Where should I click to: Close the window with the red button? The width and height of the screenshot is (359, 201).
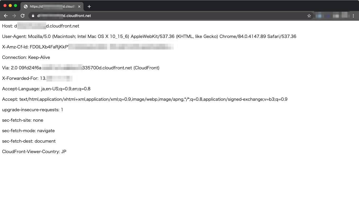(x=5, y=5)
